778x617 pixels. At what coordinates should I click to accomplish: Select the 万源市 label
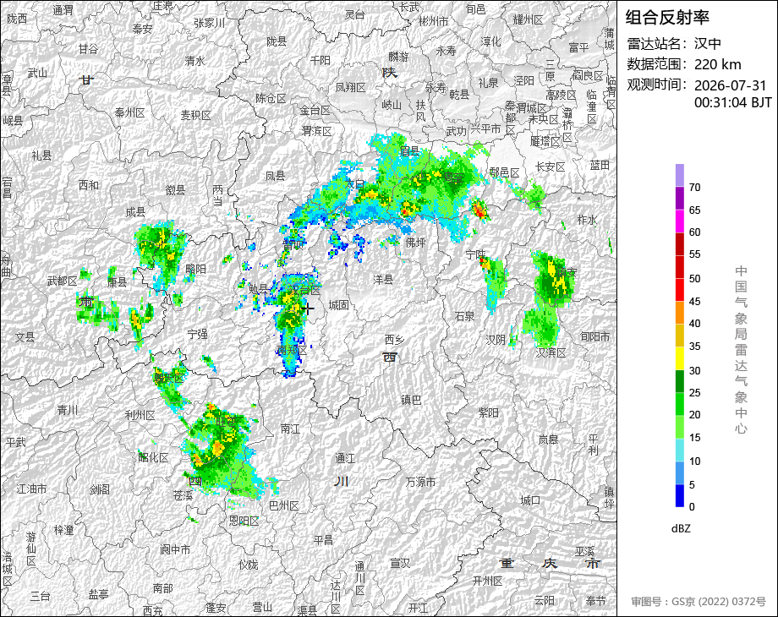click(x=421, y=482)
